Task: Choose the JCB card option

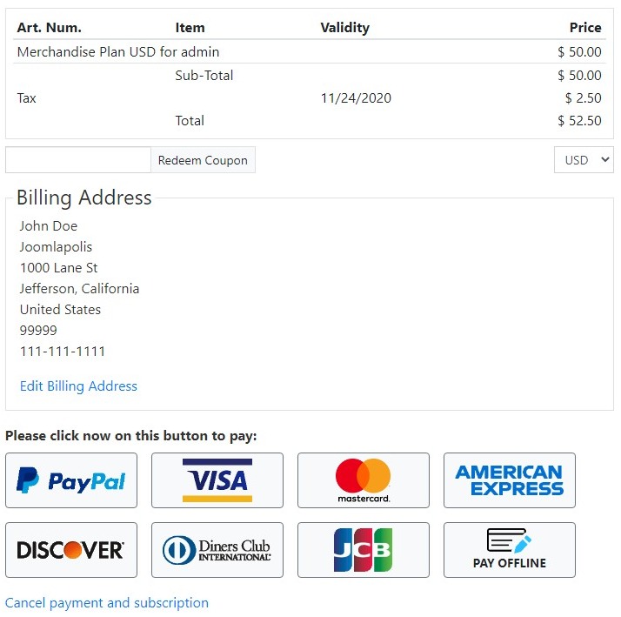Action: point(364,550)
